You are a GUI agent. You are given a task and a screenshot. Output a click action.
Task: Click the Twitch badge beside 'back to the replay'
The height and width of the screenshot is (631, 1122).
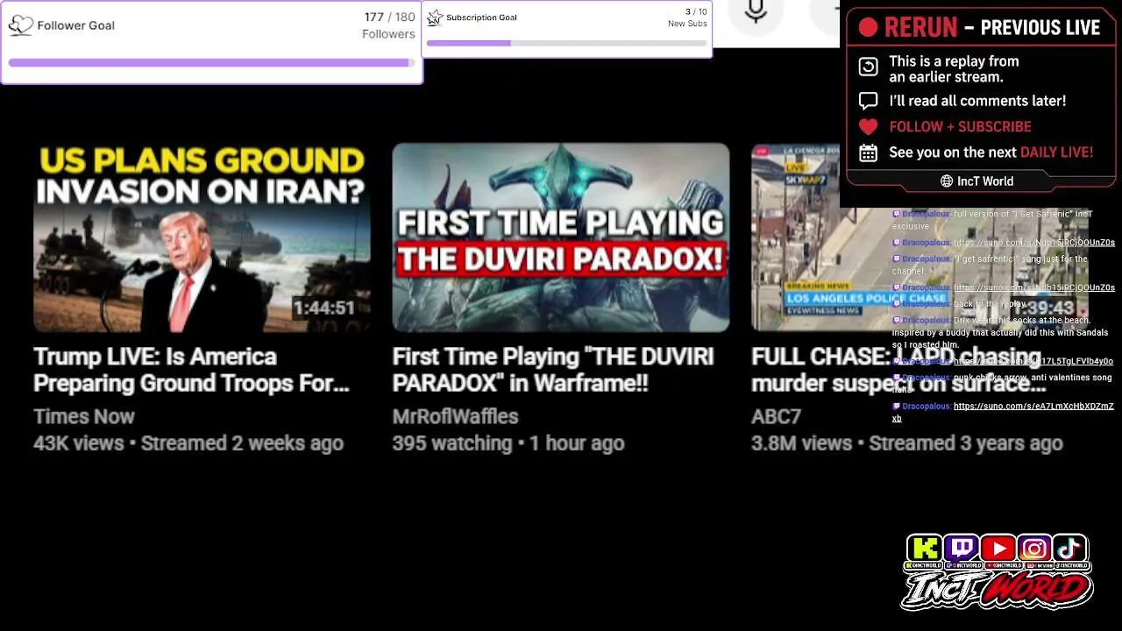click(897, 304)
